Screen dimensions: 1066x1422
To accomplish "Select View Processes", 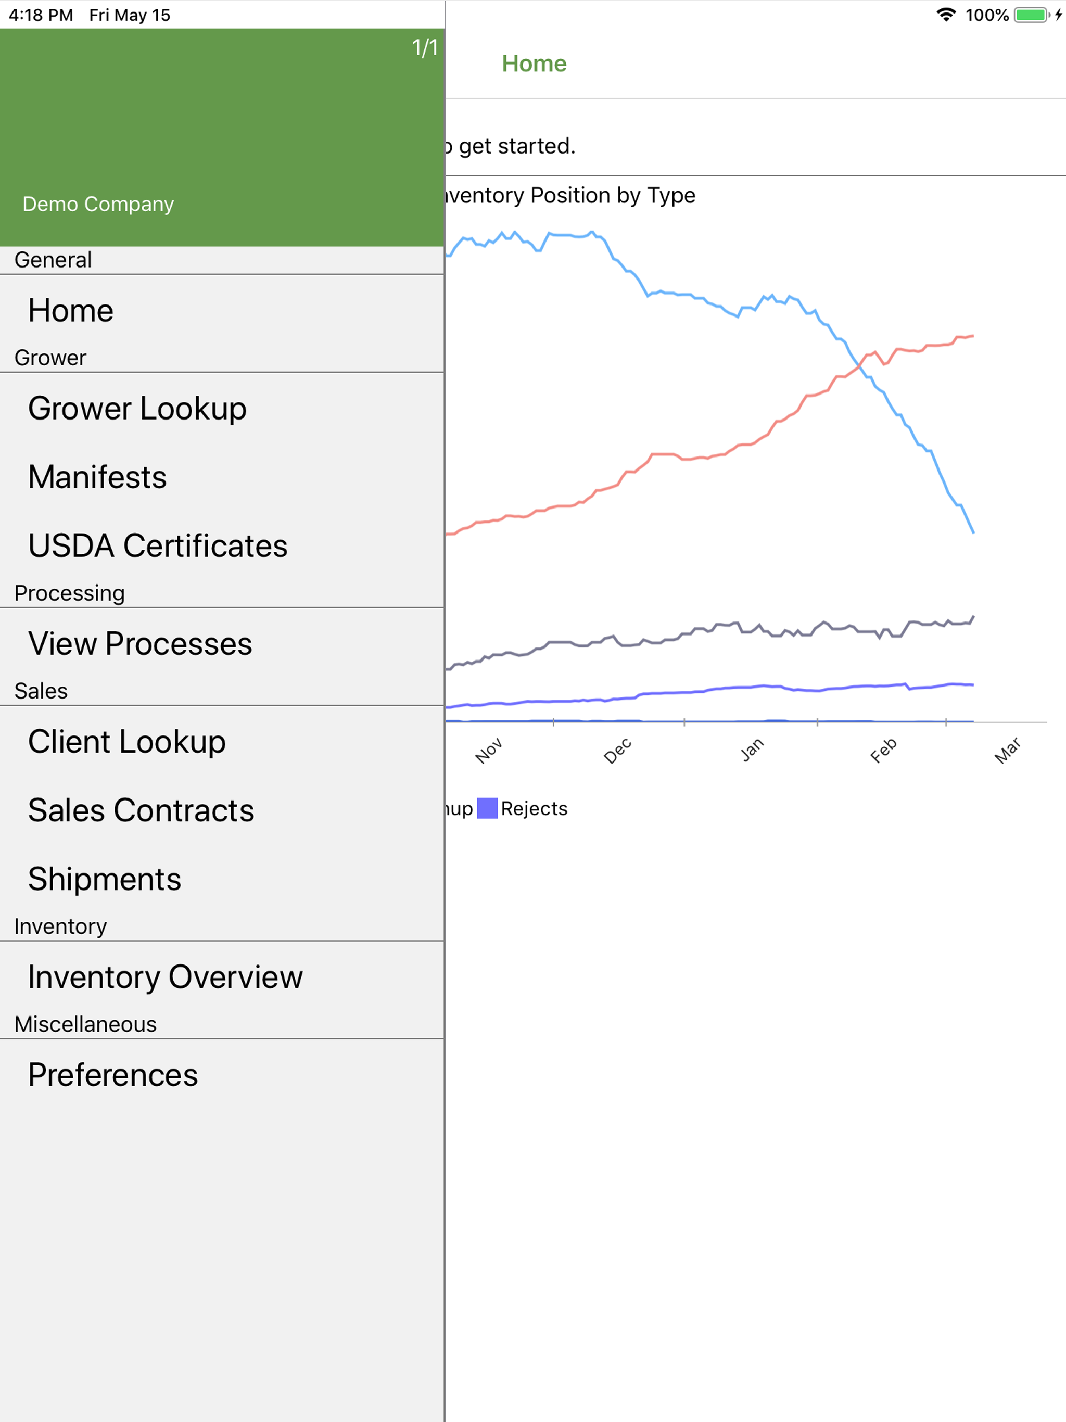I will click(222, 643).
